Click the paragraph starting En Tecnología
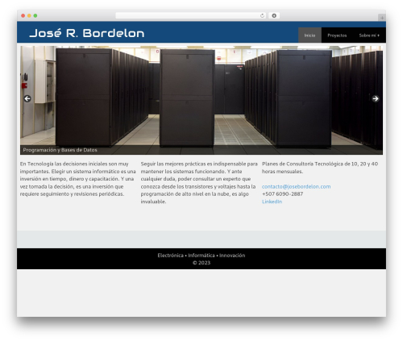 (x=77, y=179)
